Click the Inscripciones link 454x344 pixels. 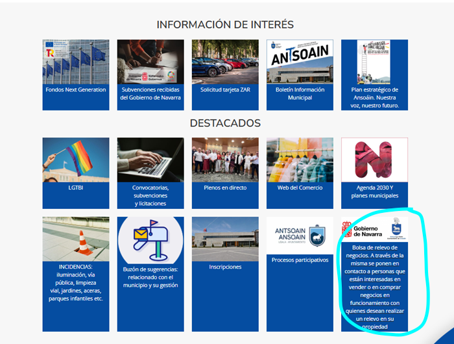225,267
